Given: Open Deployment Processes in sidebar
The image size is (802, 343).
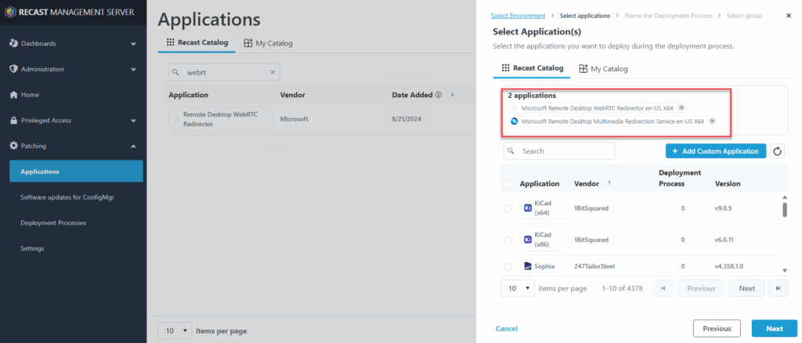Looking at the screenshot, I should tap(53, 222).
